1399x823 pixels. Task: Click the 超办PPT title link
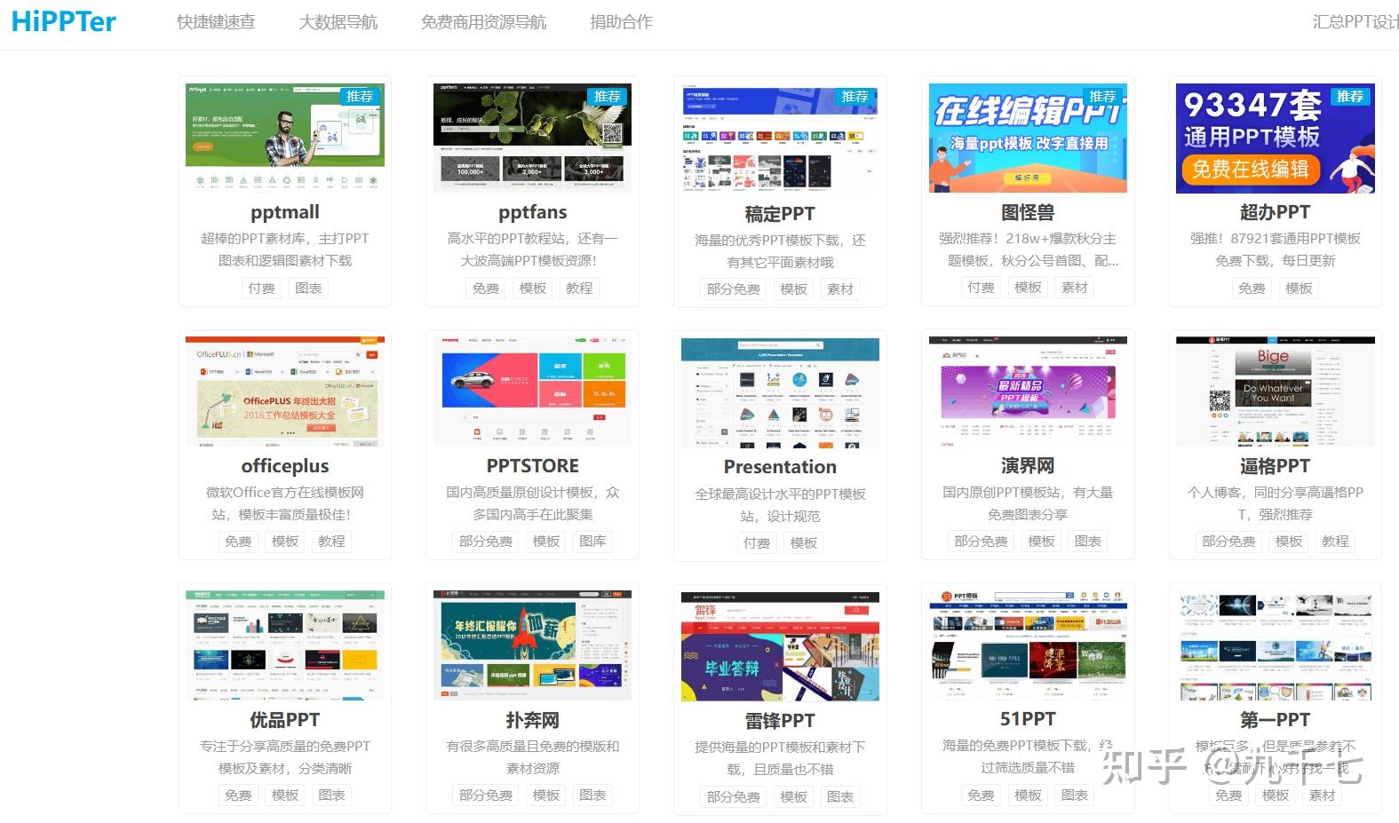coord(1276,212)
